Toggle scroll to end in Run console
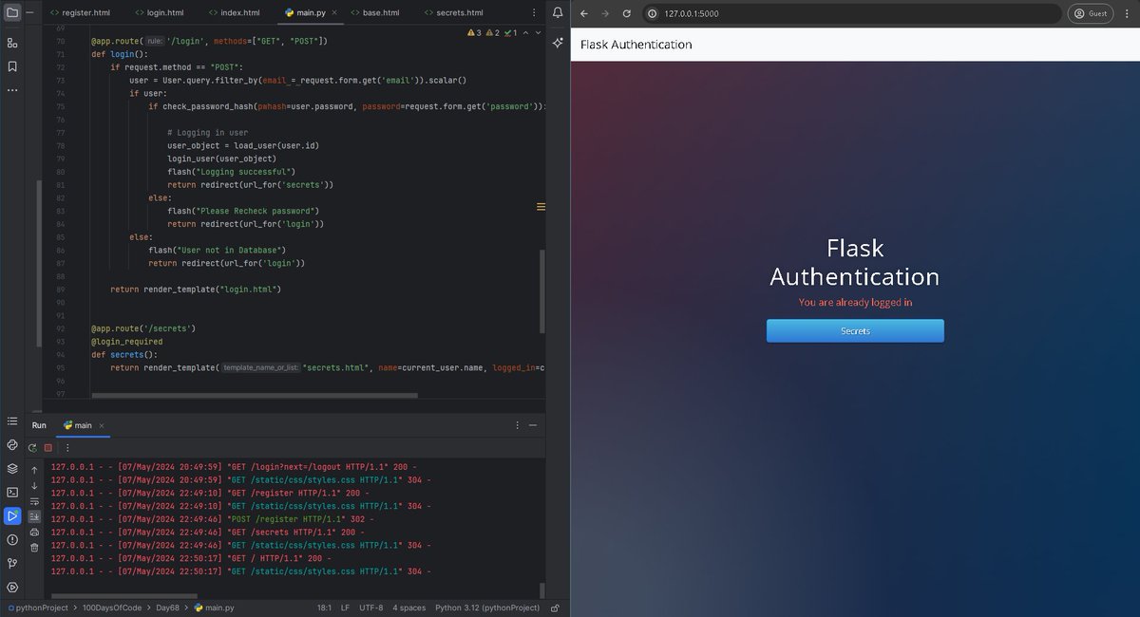The width and height of the screenshot is (1140, 617). point(34,516)
